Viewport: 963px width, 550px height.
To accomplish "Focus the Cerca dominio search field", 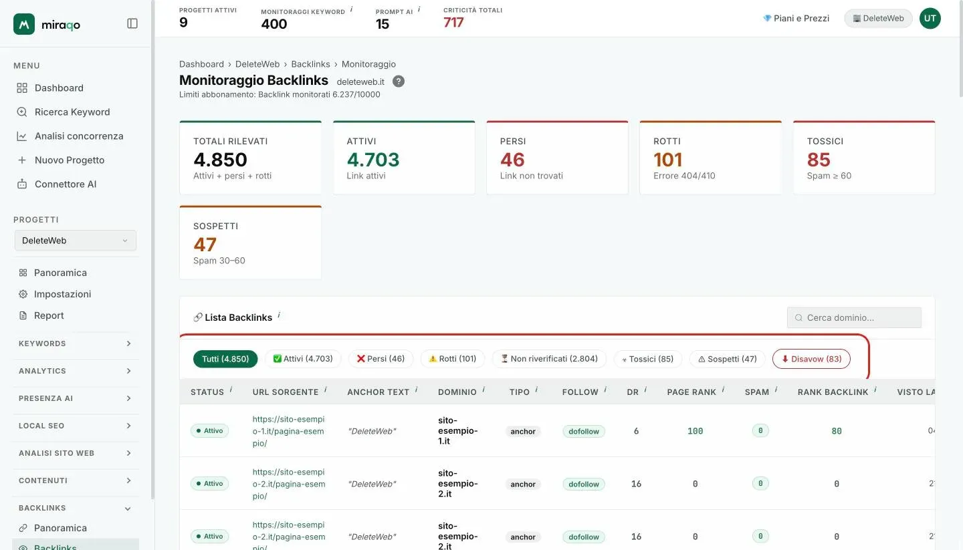I will [x=854, y=317].
